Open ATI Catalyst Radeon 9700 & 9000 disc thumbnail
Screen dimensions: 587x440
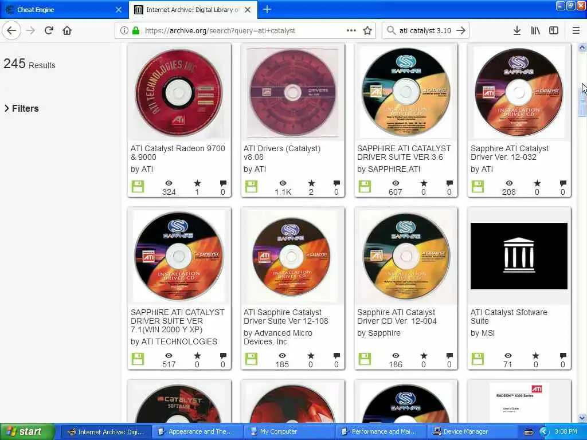(x=179, y=92)
